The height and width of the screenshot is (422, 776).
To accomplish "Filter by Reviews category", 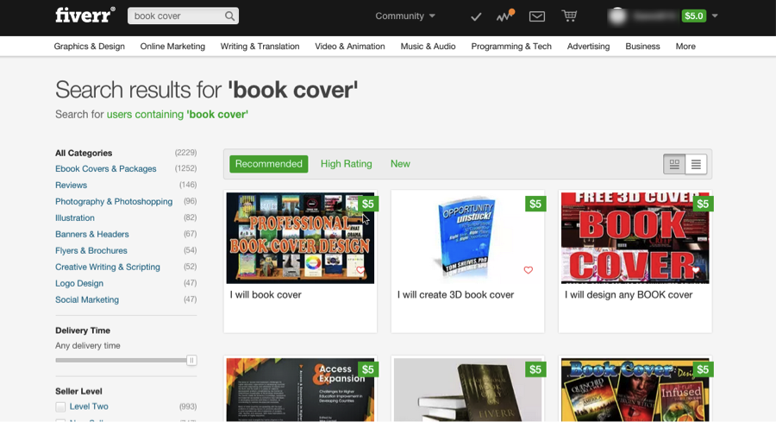I will pyautogui.click(x=72, y=186).
